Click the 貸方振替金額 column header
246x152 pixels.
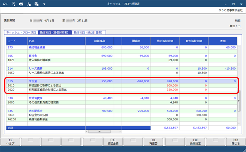194,41
